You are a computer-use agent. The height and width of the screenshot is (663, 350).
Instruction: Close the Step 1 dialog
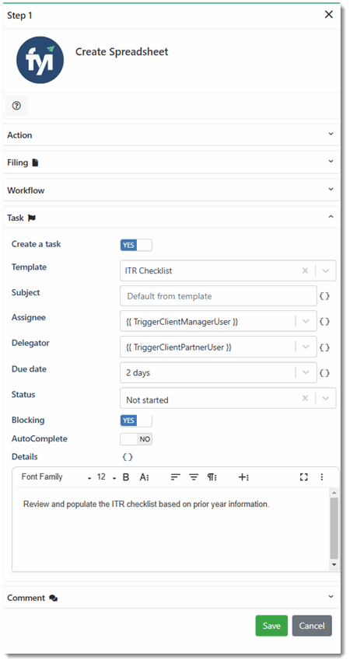329,15
